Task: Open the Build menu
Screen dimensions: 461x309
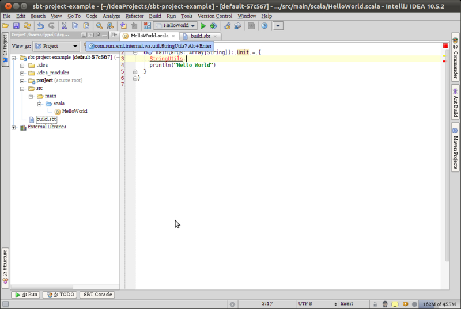Action: point(155,16)
